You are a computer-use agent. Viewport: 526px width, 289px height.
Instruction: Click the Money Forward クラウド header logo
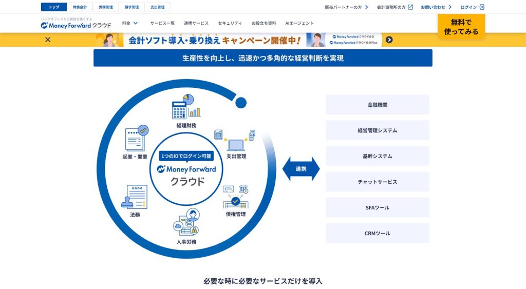(76, 25)
